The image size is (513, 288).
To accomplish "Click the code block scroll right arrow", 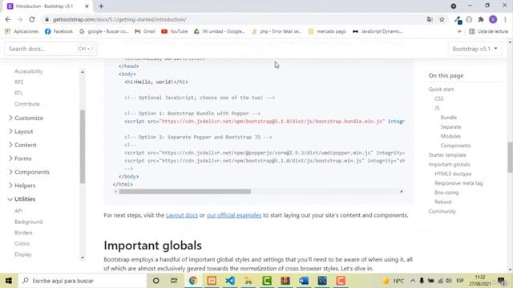I will 402,192.
